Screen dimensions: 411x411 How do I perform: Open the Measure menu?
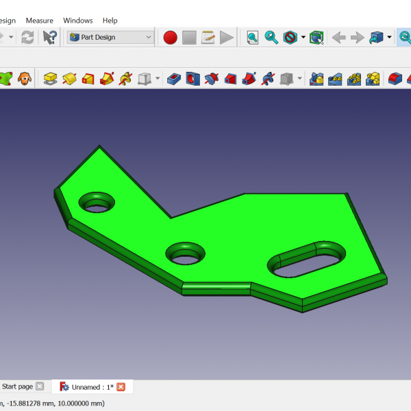point(39,21)
